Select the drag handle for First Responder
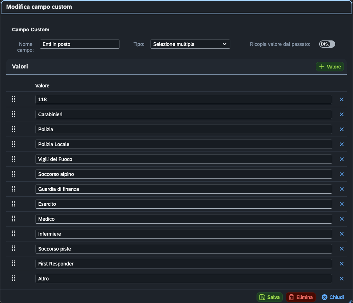353x303 pixels. coord(13,263)
